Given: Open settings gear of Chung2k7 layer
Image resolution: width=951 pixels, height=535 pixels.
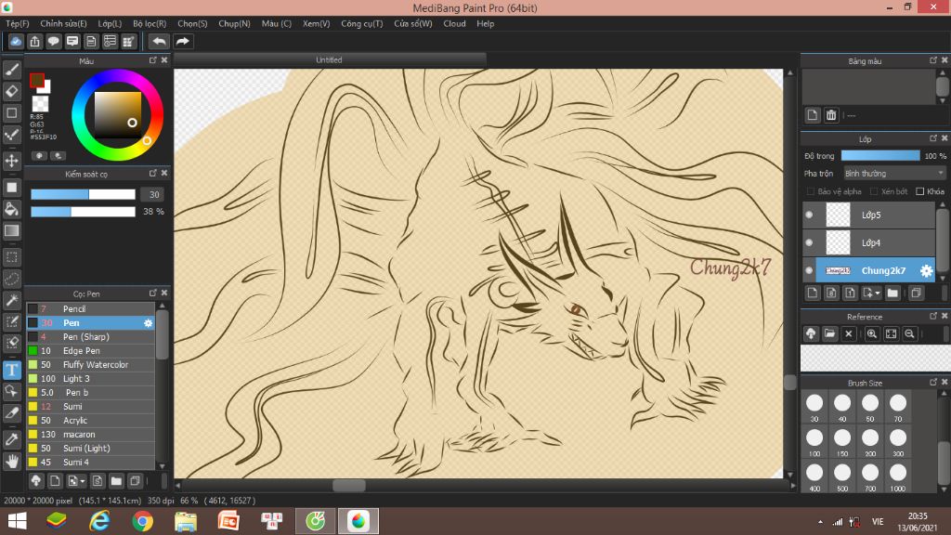Looking at the screenshot, I should 926,270.
